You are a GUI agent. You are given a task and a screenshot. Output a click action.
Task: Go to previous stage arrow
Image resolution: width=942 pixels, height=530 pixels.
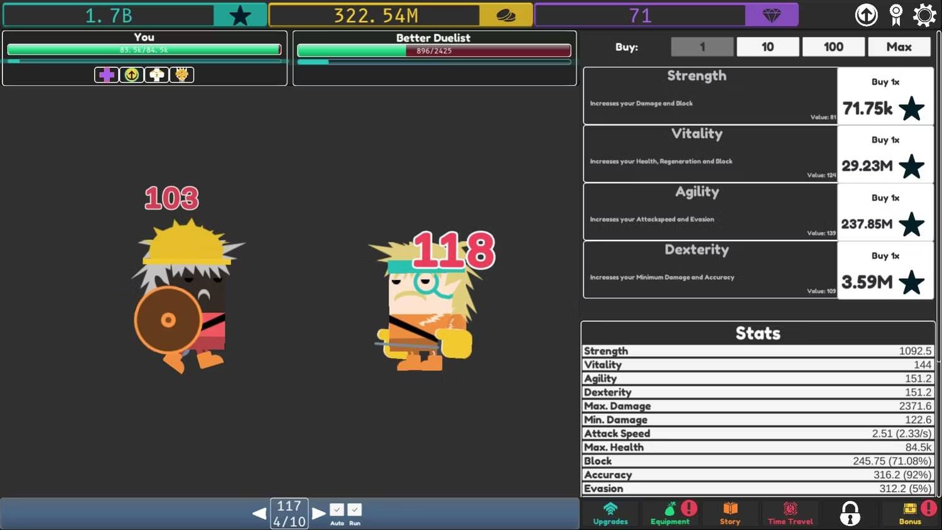pos(259,513)
